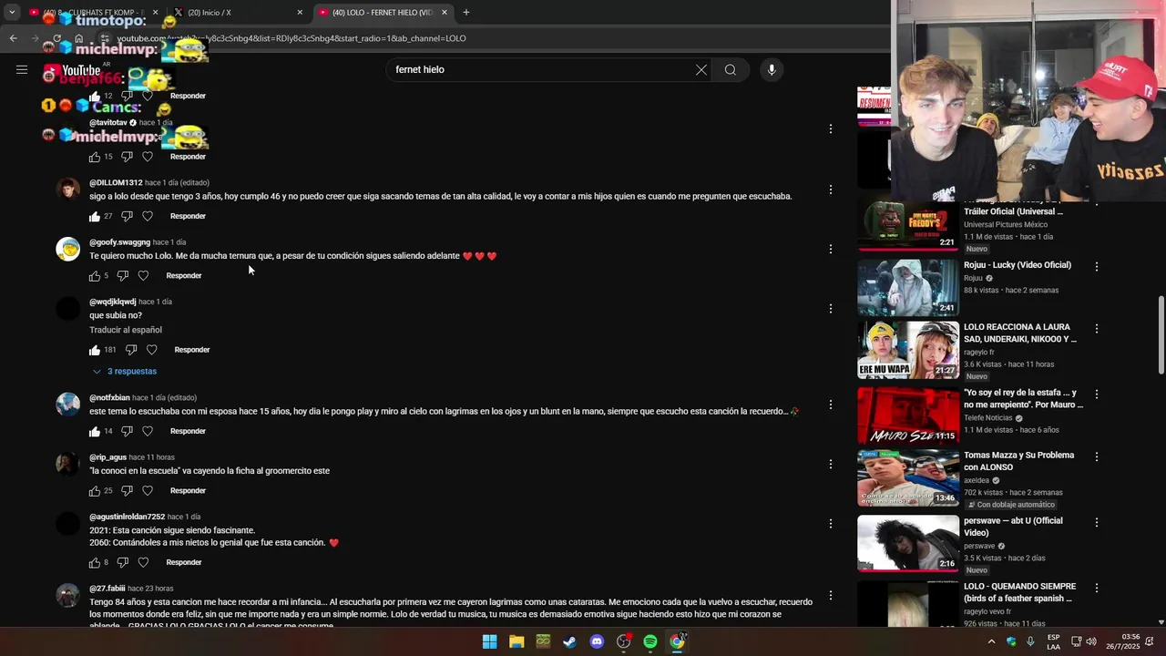Heart the @rip_agus comment
The height and width of the screenshot is (656, 1166).
(148, 490)
